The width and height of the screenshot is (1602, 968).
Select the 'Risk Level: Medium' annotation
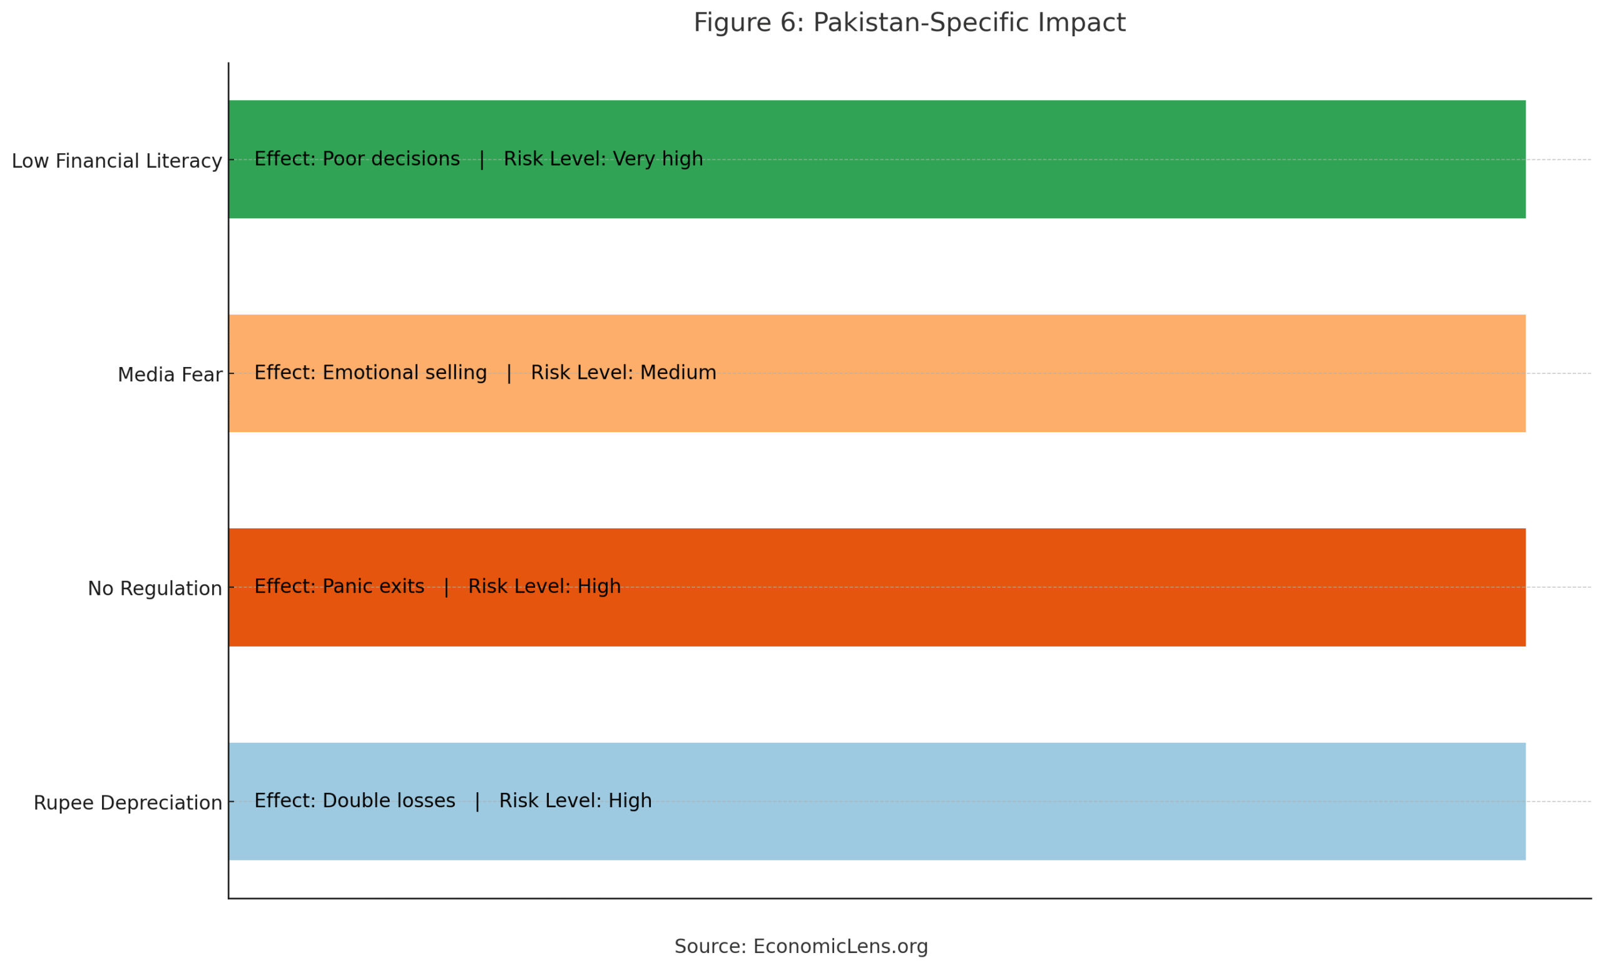tap(623, 373)
